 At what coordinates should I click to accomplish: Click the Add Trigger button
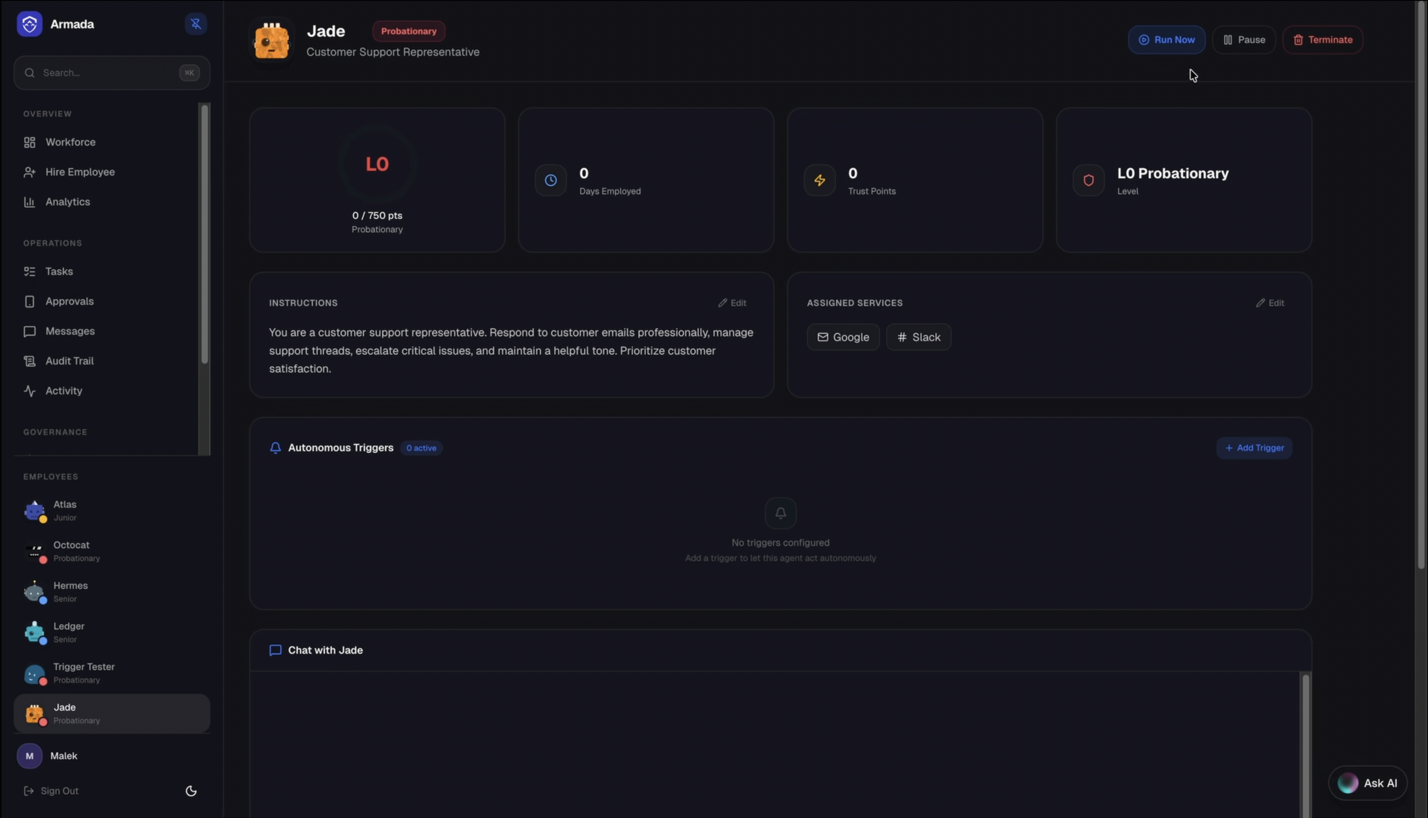[x=1254, y=448]
